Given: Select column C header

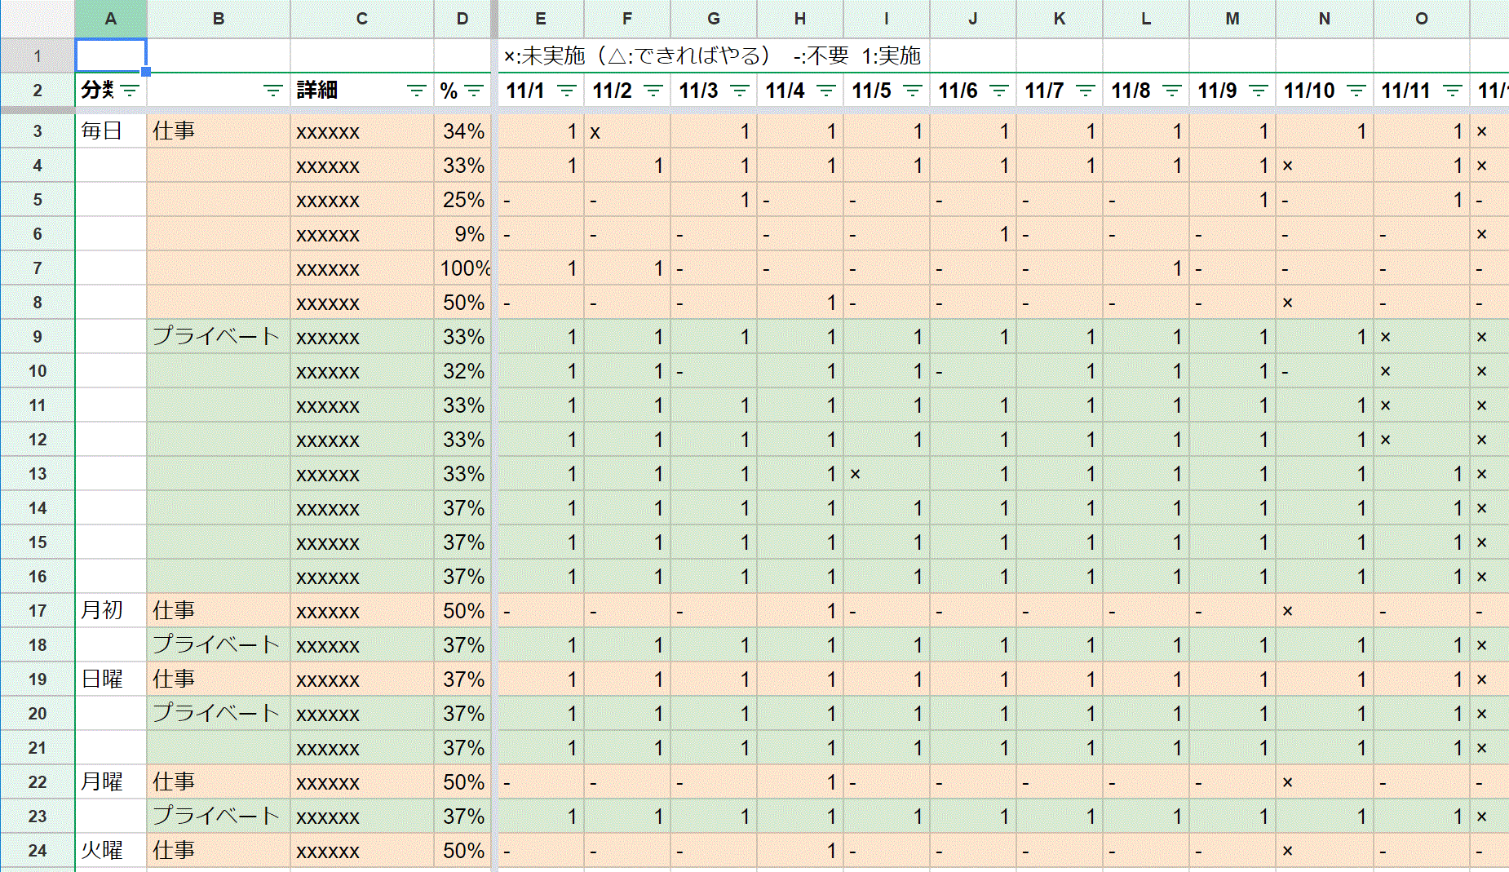Looking at the screenshot, I should [x=362, y=19].
